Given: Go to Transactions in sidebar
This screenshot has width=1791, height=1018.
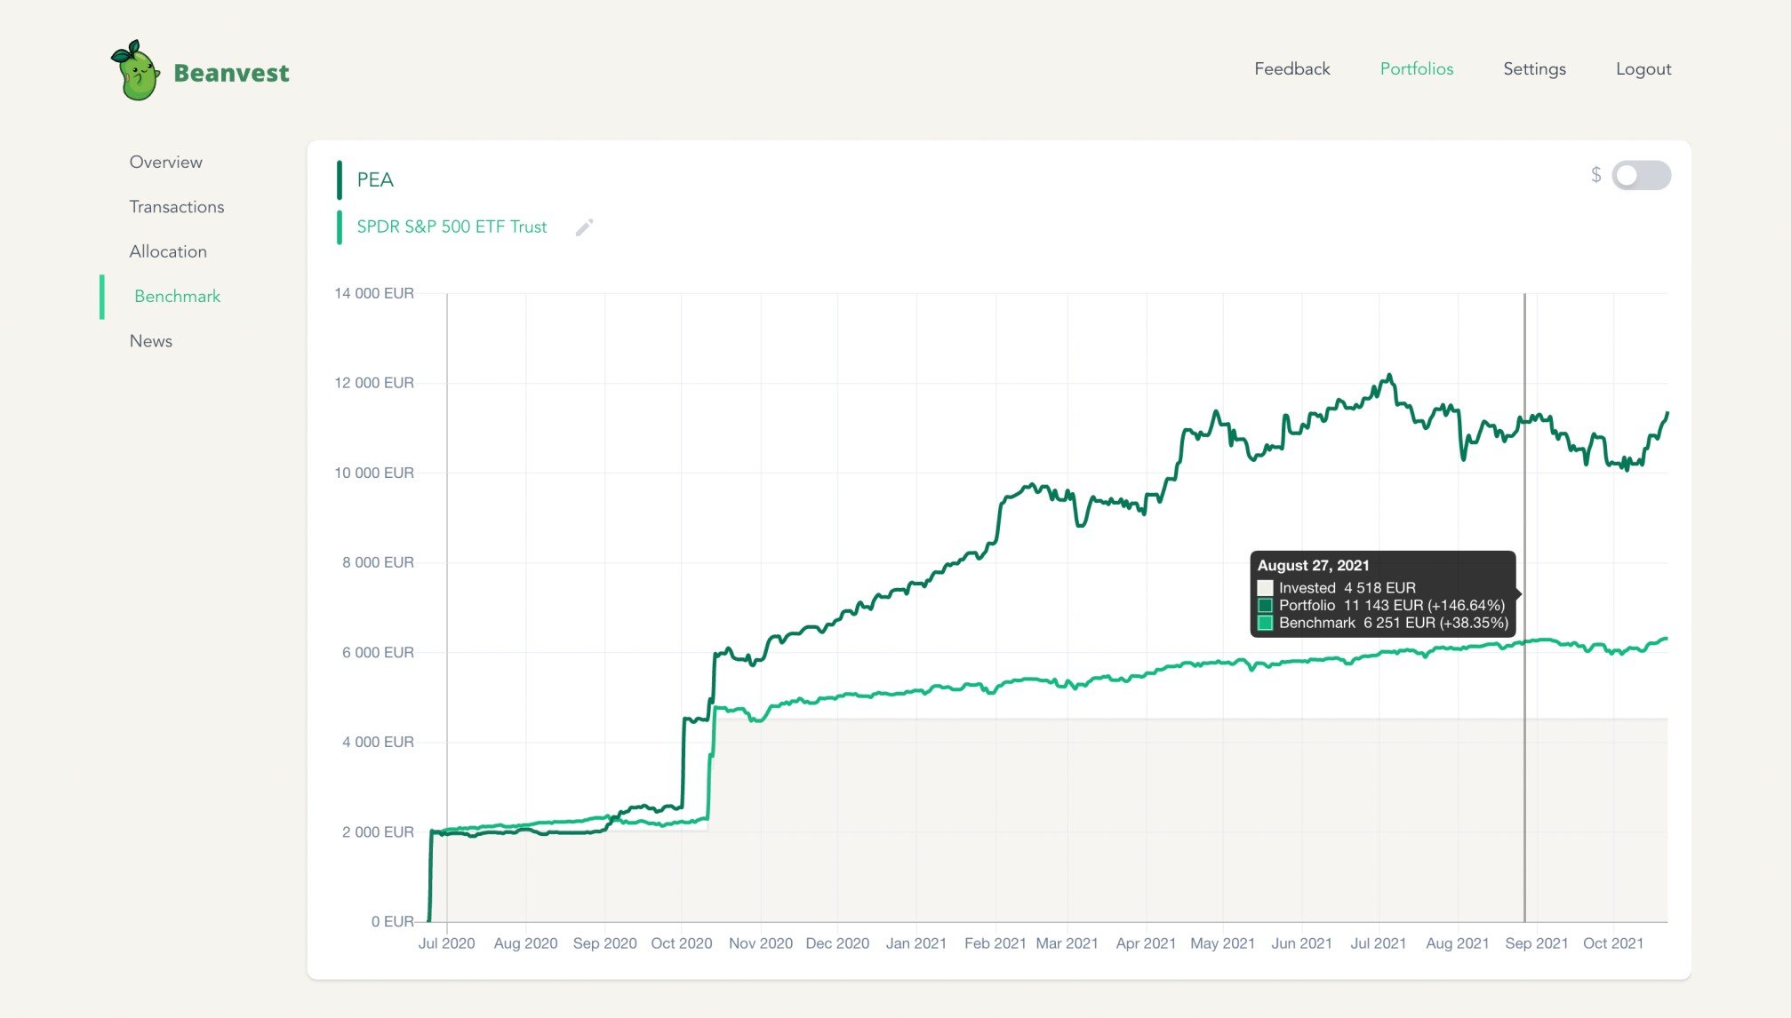Looking at the screenshot, I should tap(176, 207).
